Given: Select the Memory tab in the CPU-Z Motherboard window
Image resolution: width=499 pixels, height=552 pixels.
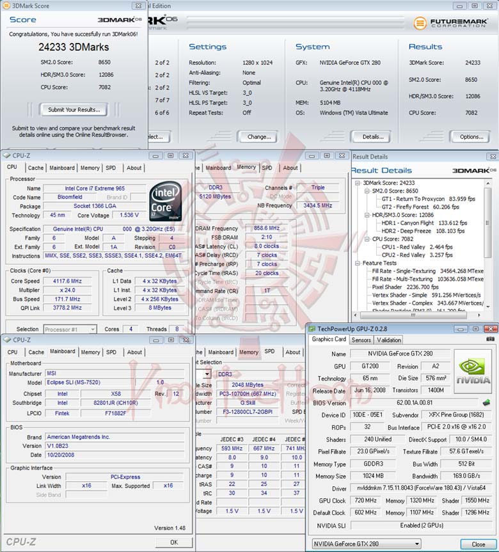Looking at the screenshot, I should click(90, 352).
